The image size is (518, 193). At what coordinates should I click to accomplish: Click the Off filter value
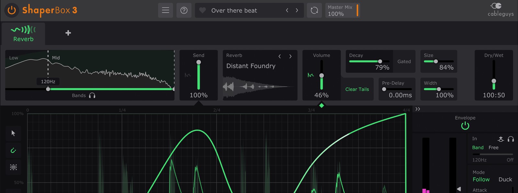coord(510,160)
